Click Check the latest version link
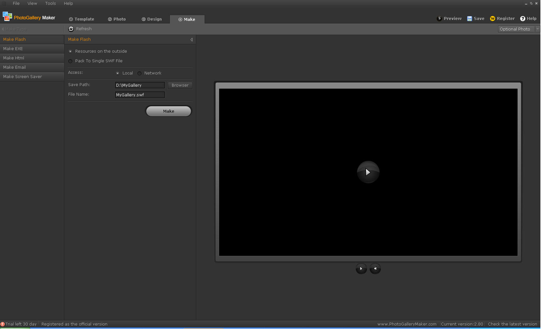Image resolution: width=543 pixels, height=330 pixels. (512, 324)
